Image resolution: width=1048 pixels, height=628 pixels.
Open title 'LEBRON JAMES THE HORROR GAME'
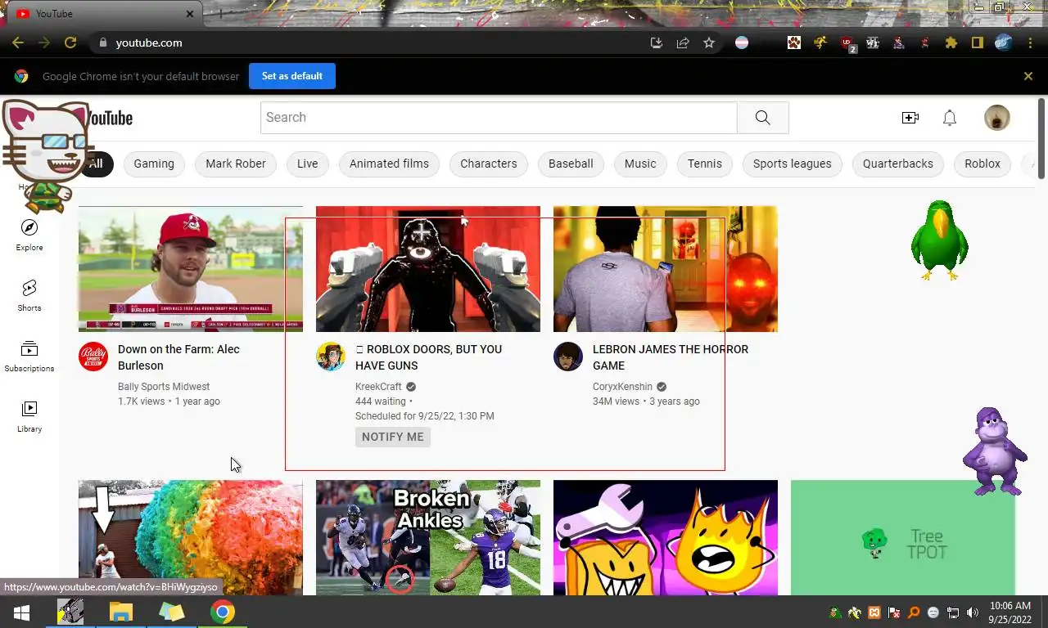pyautogui.click(x=671, y=357)
